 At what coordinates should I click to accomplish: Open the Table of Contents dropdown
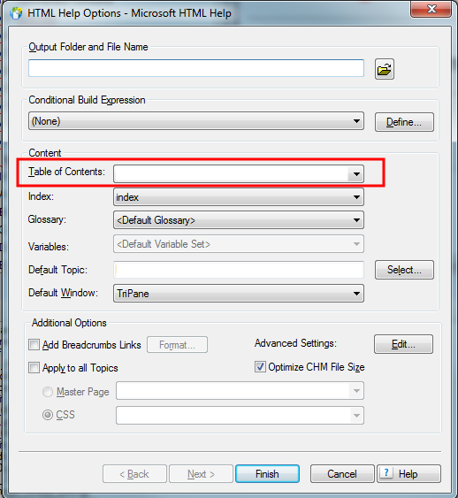click(239, 173)
